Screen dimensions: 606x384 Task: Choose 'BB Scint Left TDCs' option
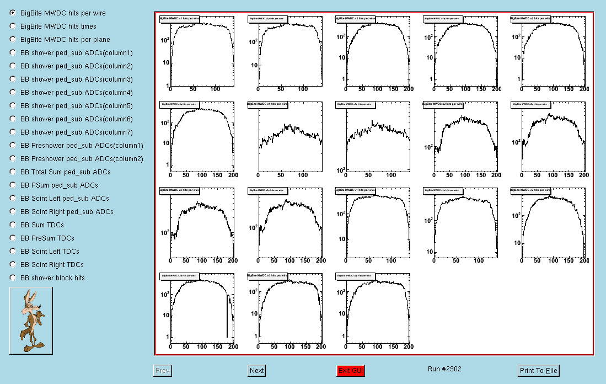(x=13, y=251)
